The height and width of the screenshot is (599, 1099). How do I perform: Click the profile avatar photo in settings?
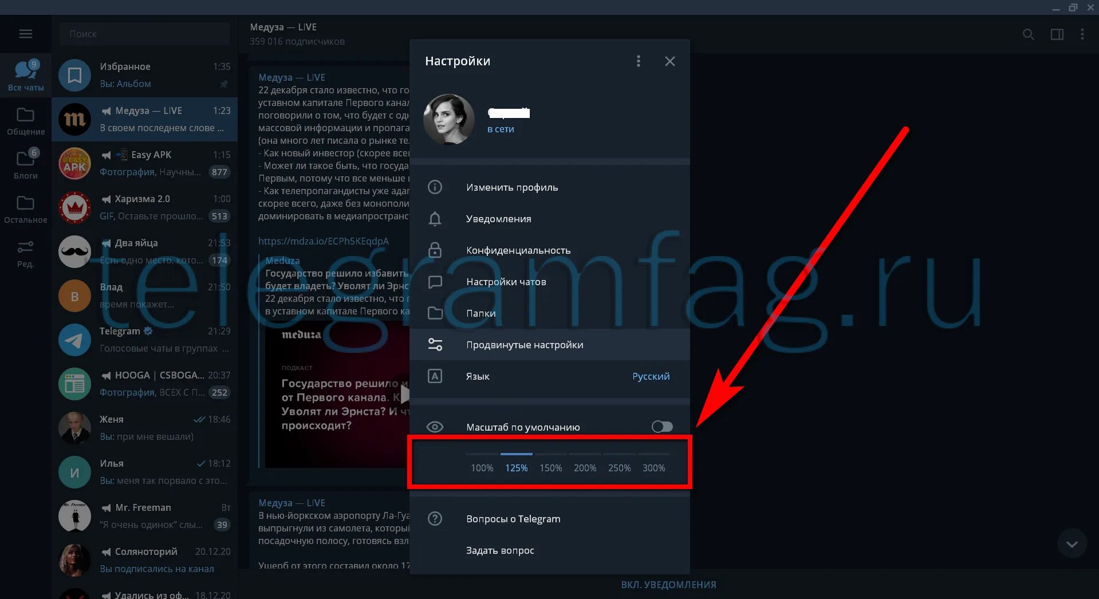coord(448,119)
